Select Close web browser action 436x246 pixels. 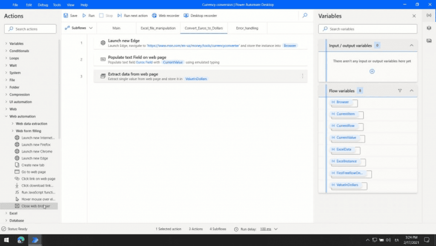[35, 206]
